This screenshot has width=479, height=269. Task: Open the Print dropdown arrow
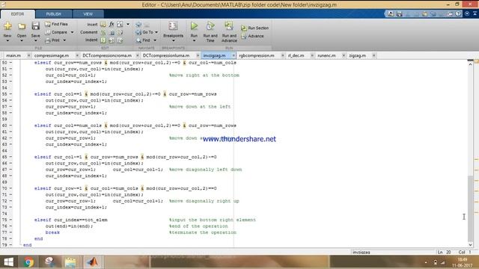tap(64, 40)
